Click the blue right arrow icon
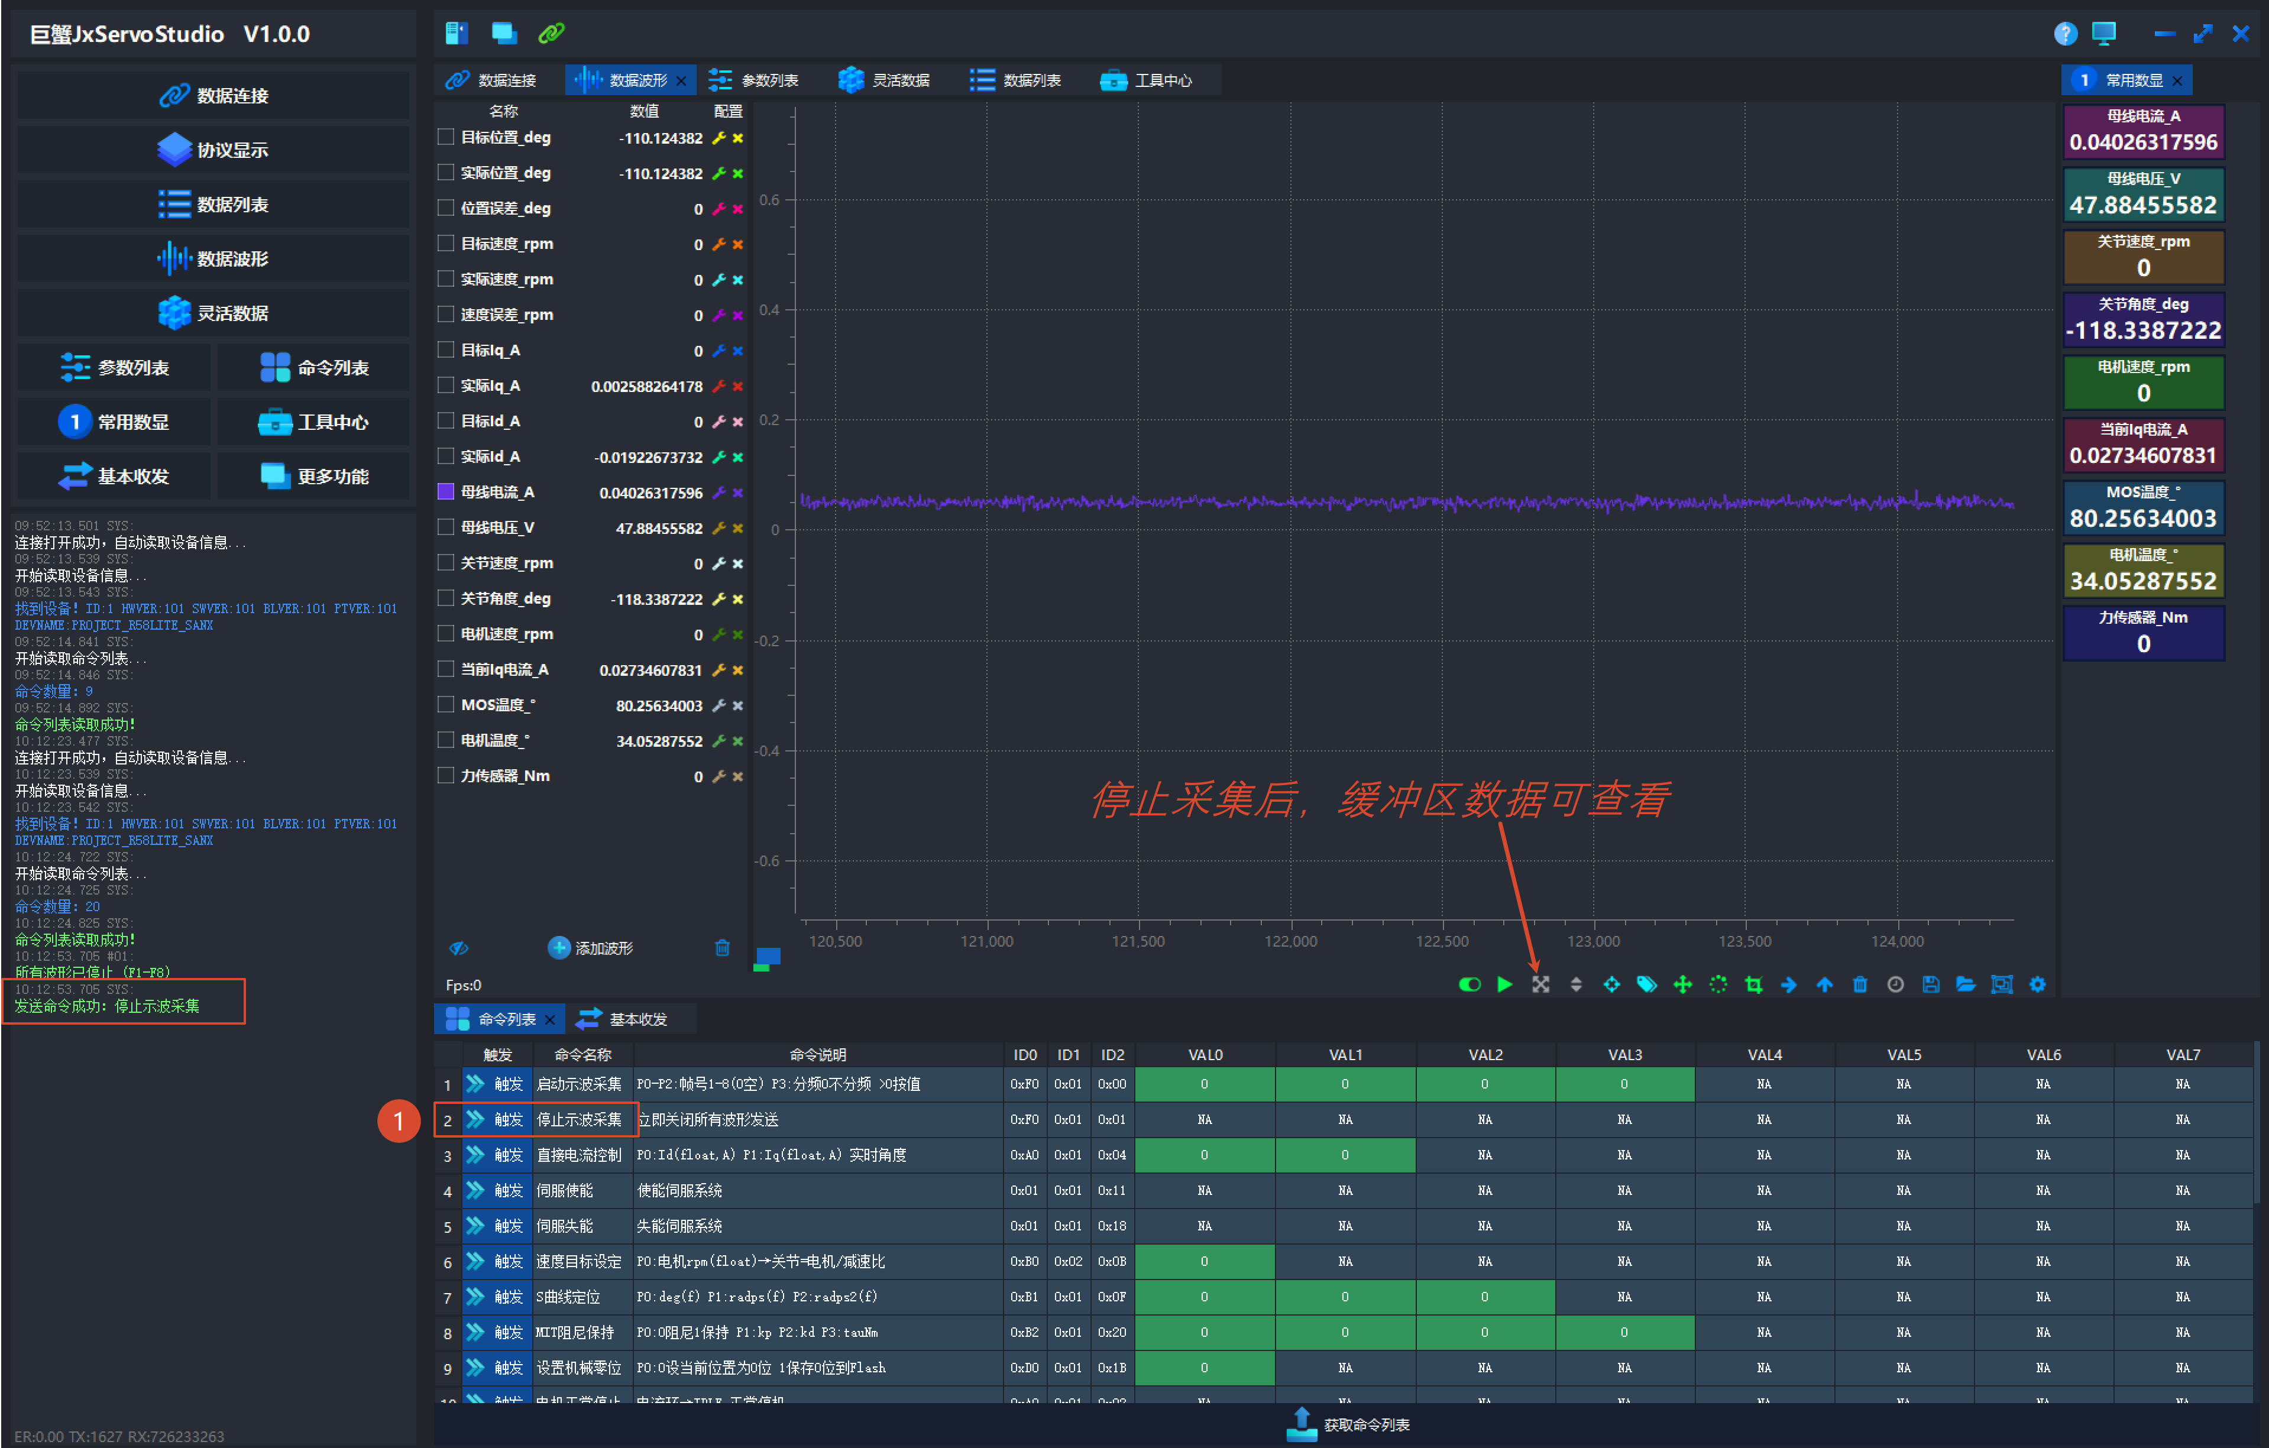 pos(1788,984)
